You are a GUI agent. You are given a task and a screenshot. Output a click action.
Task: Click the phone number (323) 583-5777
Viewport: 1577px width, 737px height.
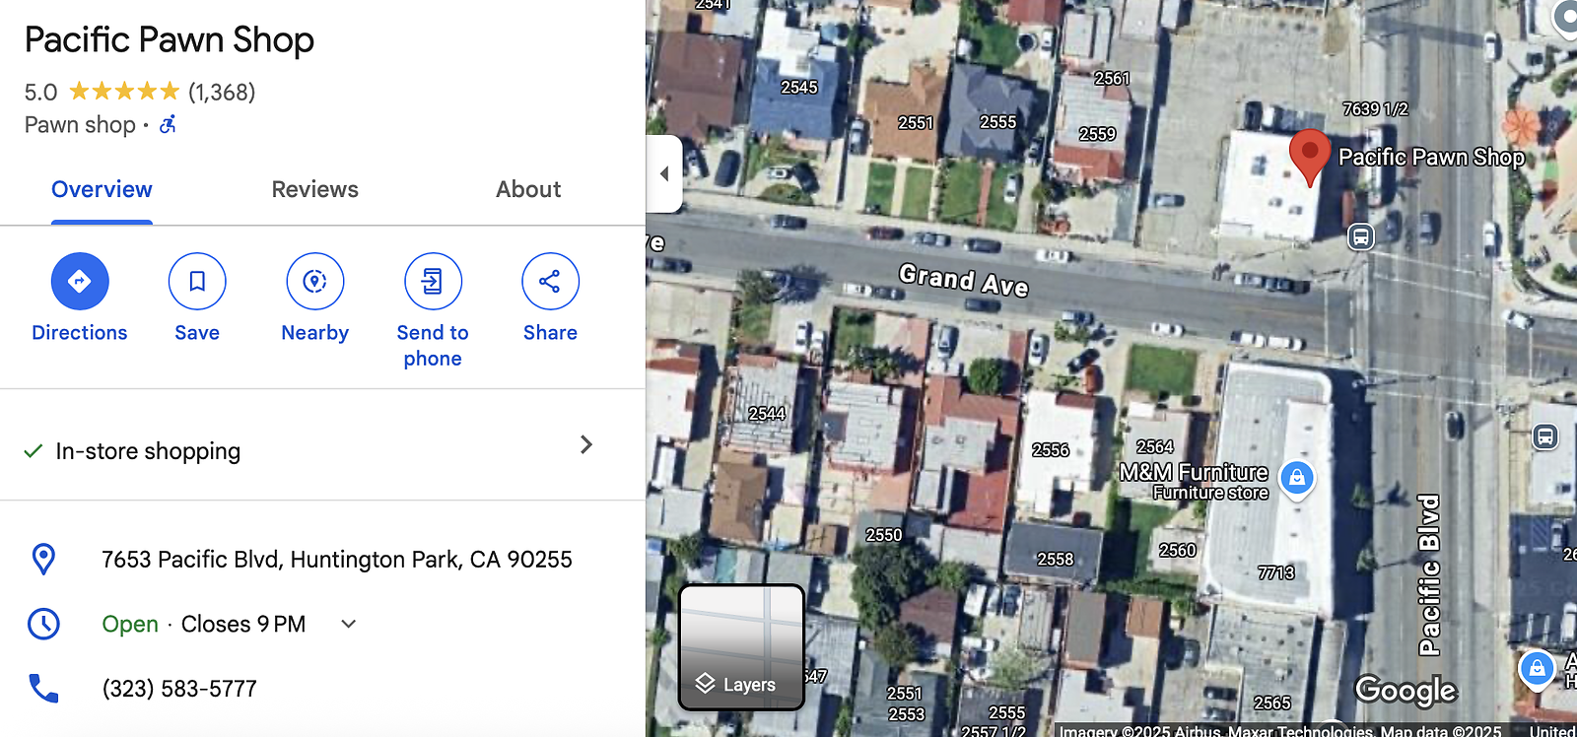[x=179, y=689]
